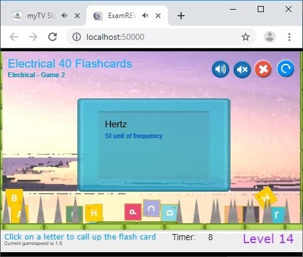
Task: Open the Chrome profile avatar
Action: tap(270, 37)
